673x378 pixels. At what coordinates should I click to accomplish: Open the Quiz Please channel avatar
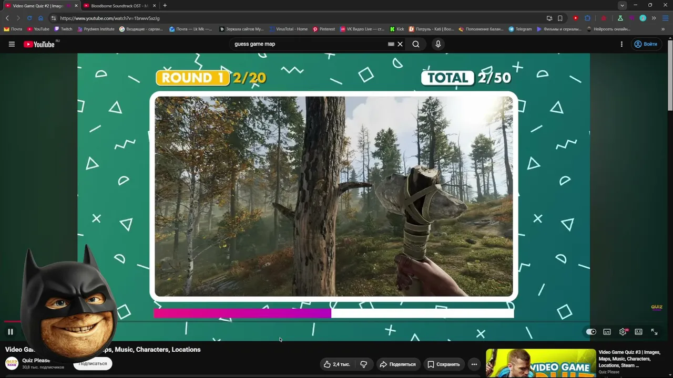tap(12, 363)
